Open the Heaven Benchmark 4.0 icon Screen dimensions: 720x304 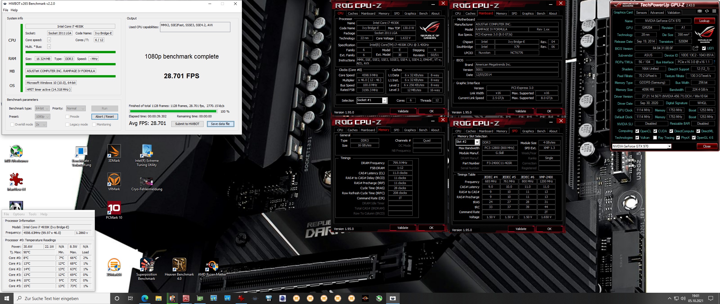[179, 269]
